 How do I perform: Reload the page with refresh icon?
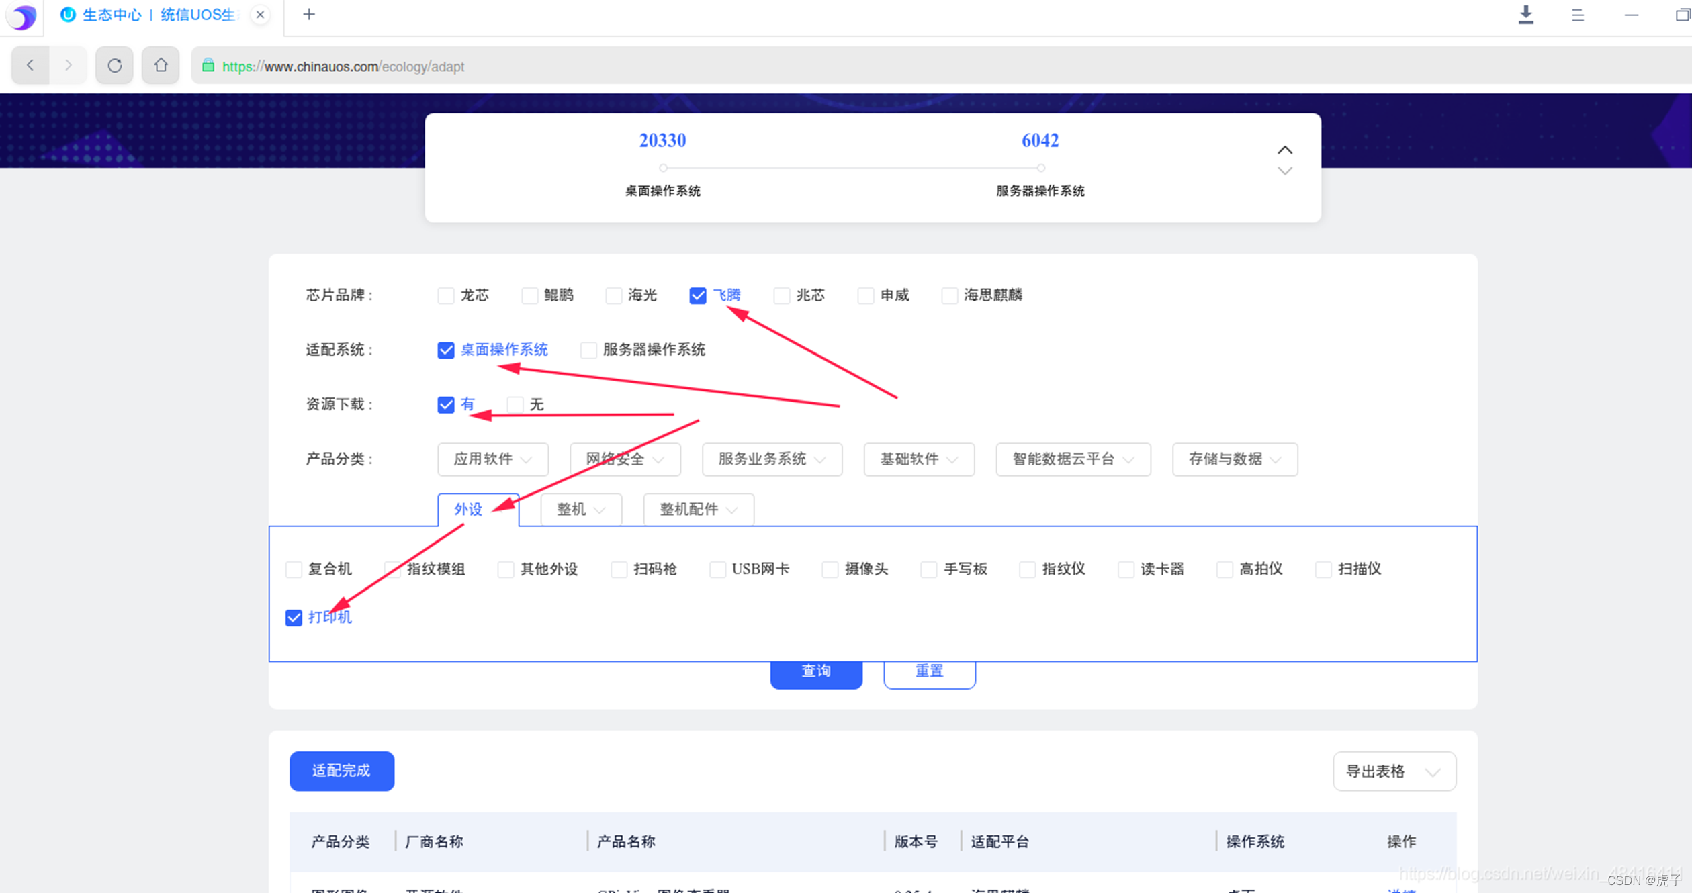(x=114, y=65)
